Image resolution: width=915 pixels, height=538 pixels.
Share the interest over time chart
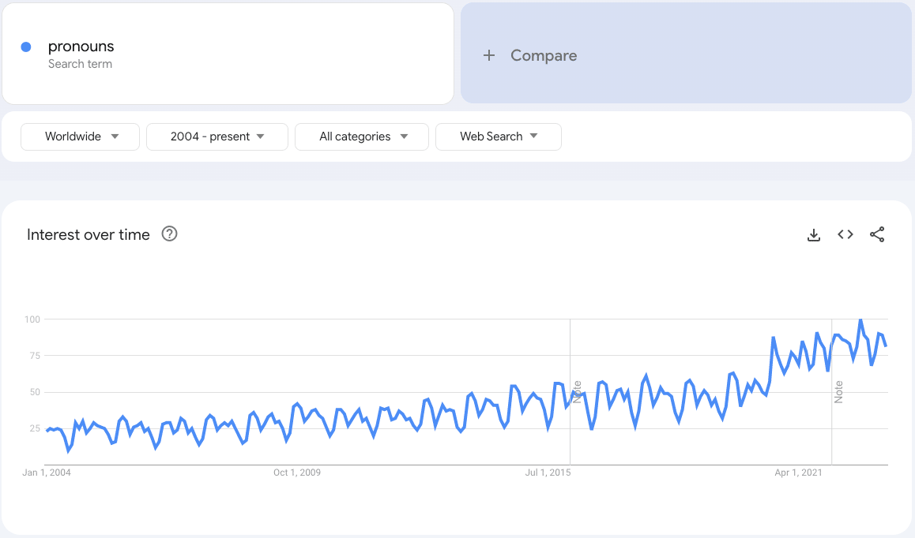[877, 234]
